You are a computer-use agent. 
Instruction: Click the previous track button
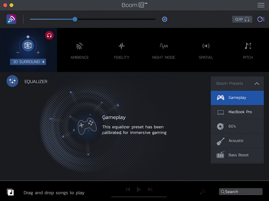click(x=128, y=189)
